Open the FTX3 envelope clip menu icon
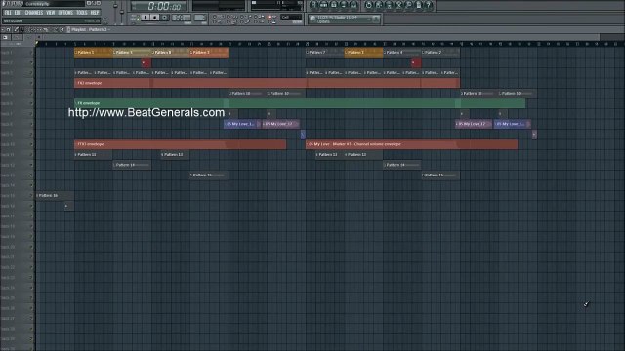The height and width of the screenshot is (351, 625). pyautogui.click(x=76, y=144)
